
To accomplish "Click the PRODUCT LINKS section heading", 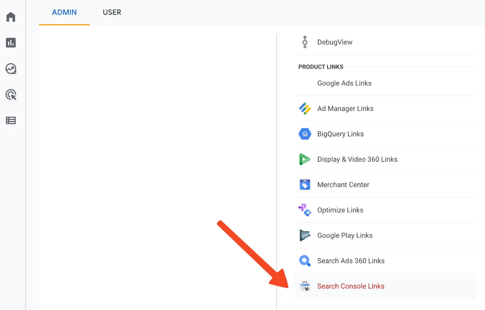I will point(321,67).
